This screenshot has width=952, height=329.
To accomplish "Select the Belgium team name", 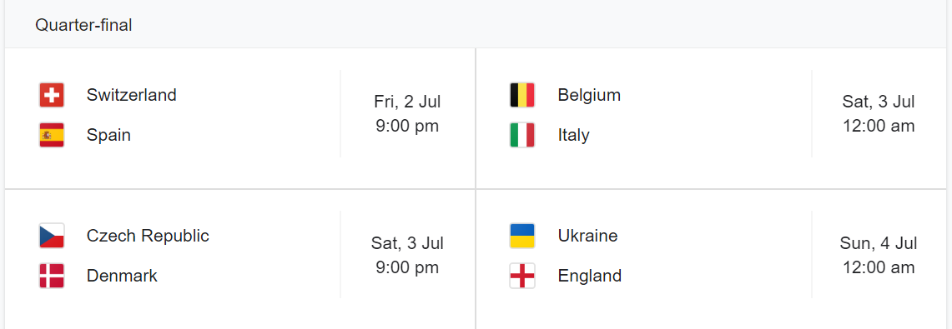I will pyautogui.click(x=589, y=95).
